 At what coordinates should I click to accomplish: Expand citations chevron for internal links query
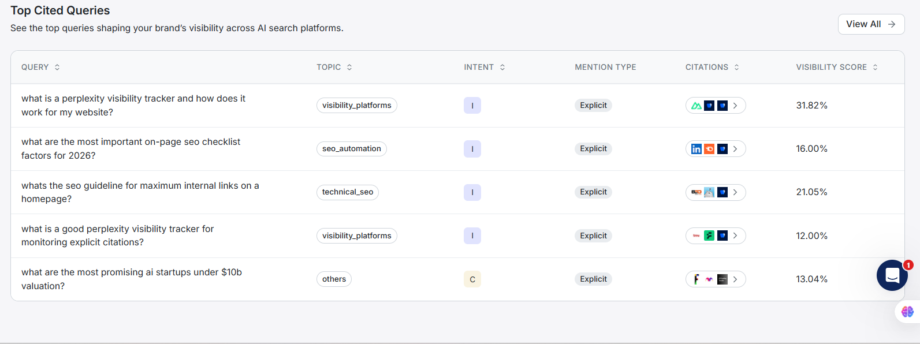[x=735, y=192]
